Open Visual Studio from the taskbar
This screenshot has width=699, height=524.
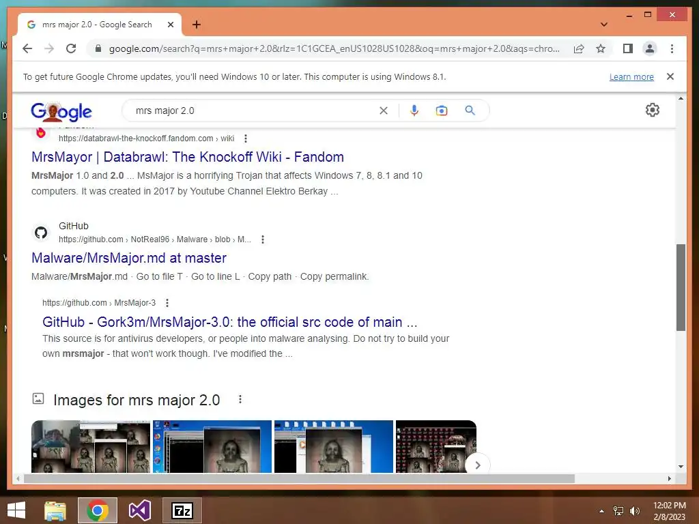140,510
